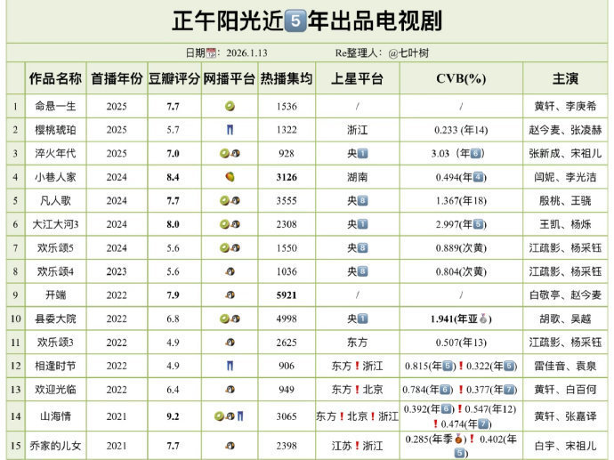Click the calendar emoji beside 日期

pyautogui.click(x=211, y=52)
